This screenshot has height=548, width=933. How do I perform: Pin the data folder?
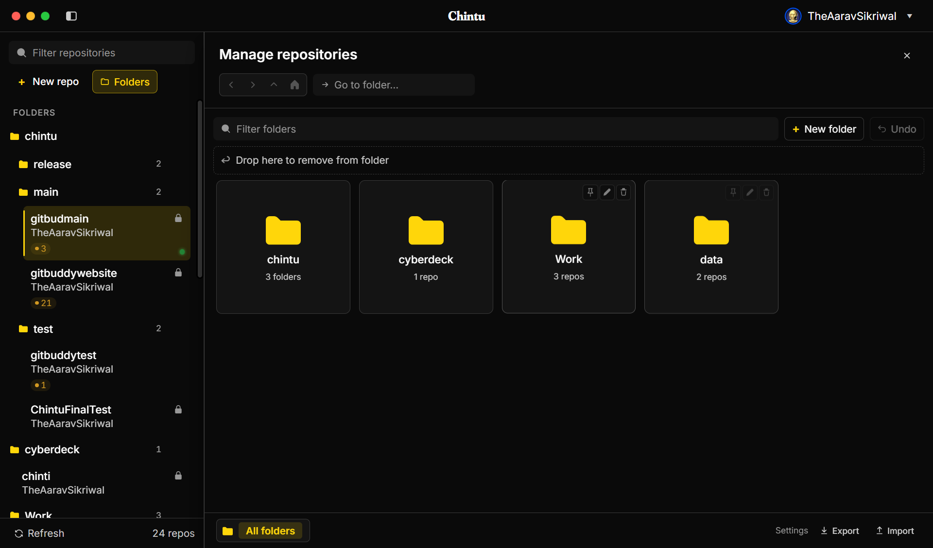pyautogui.click(x=733, y=192)
